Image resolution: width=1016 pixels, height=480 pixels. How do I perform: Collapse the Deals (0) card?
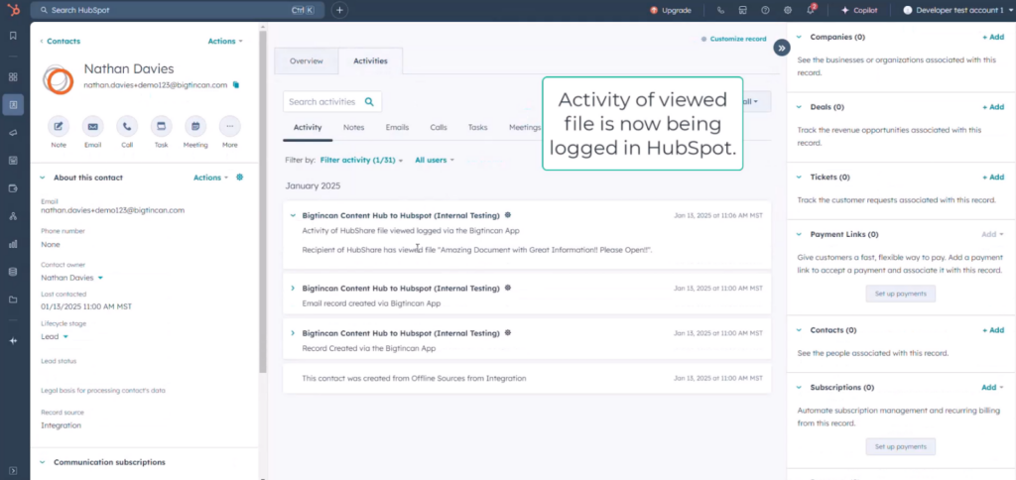(x=799, y=107)
